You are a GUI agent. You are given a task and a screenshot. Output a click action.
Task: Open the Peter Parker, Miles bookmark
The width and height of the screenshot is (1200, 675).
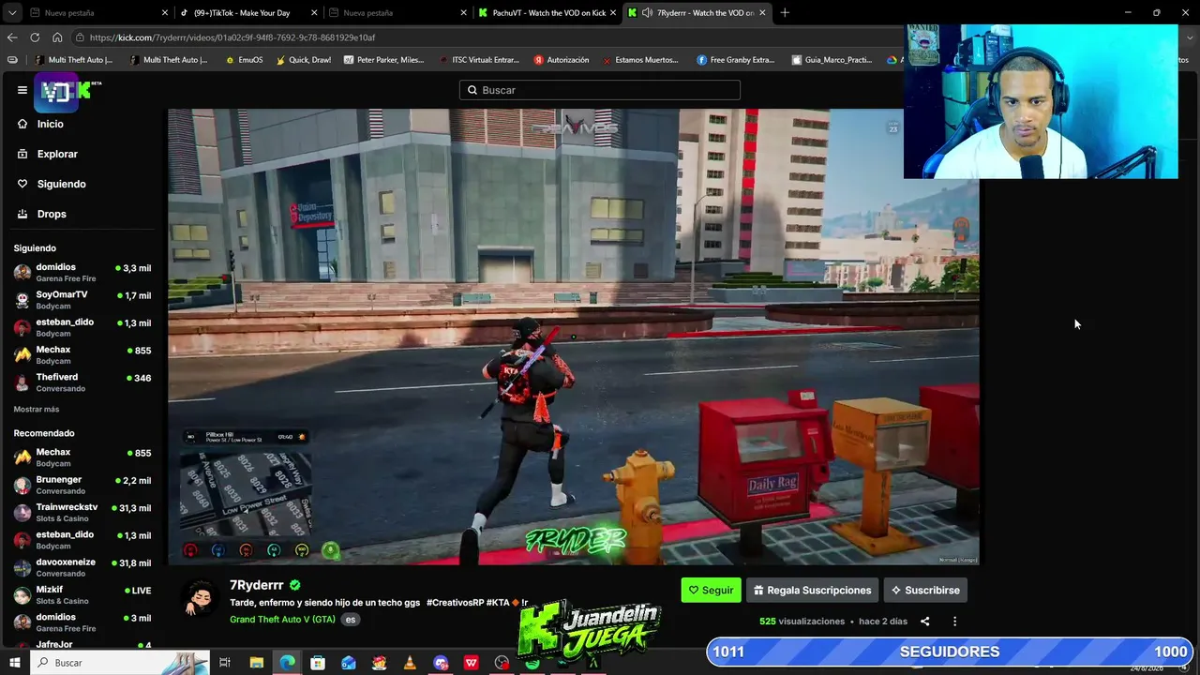[x=383, y=60]
